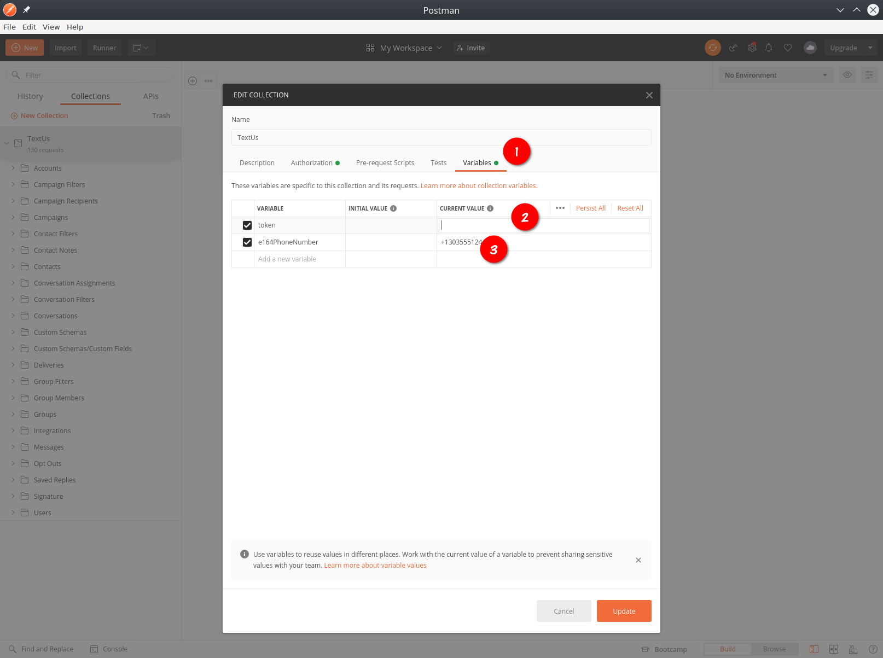Viewport: 883px width, 658px height.
Task: Open the My Workspace dropdown
Action: pos(404,48)
